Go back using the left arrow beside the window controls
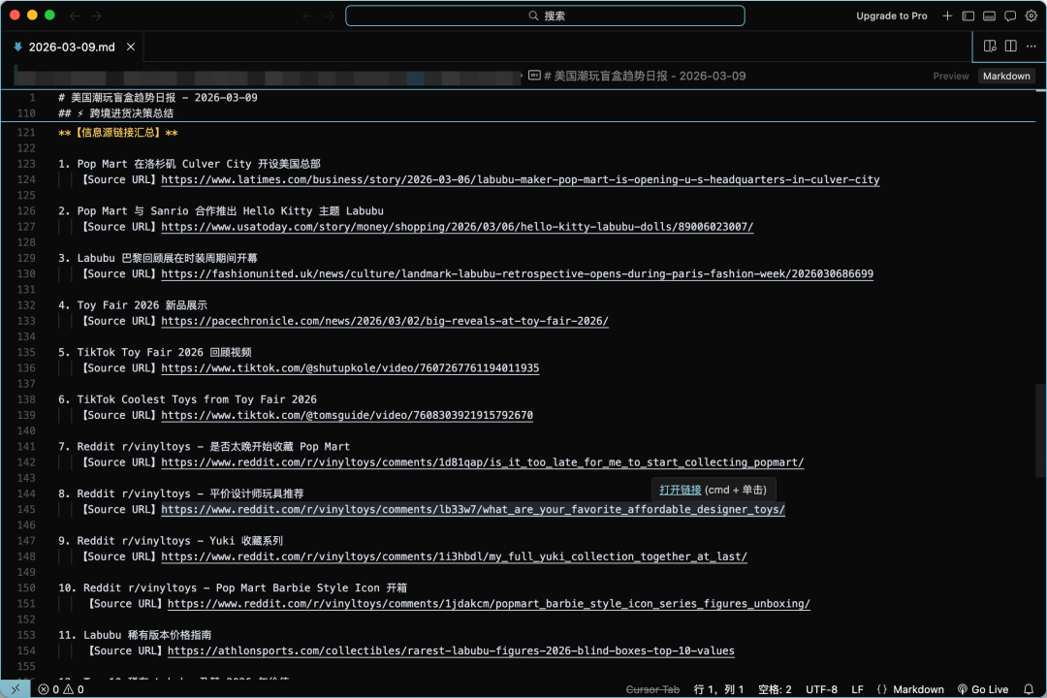Image resolution: width=1047 pixels, height=698 pixels. (x=75, y=16)
